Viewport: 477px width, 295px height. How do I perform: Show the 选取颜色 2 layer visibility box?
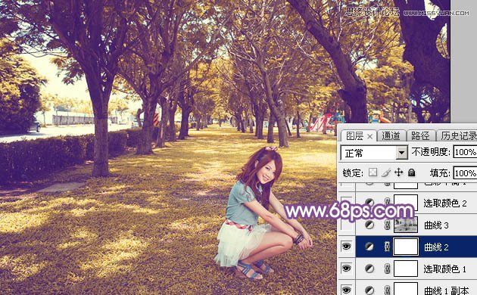(x=347, y=203)
